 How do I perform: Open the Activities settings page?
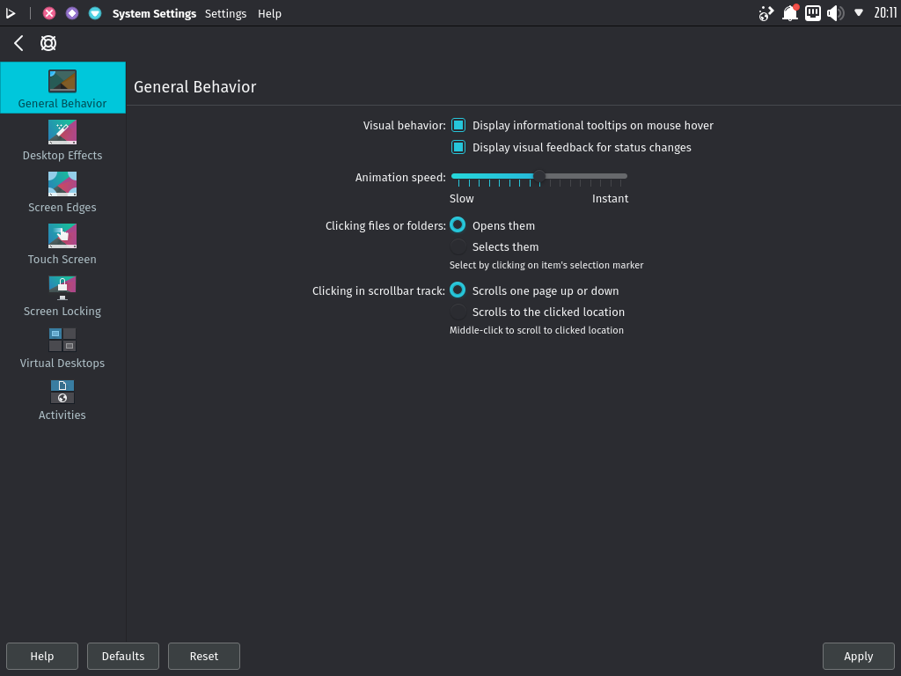pos(62,399)
